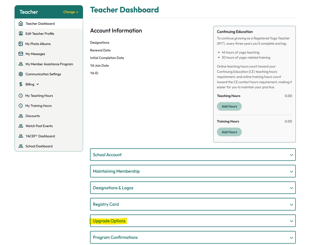
Task: Click the chevron on the Upgrade Options row
Action: click(x=291, y=221)
